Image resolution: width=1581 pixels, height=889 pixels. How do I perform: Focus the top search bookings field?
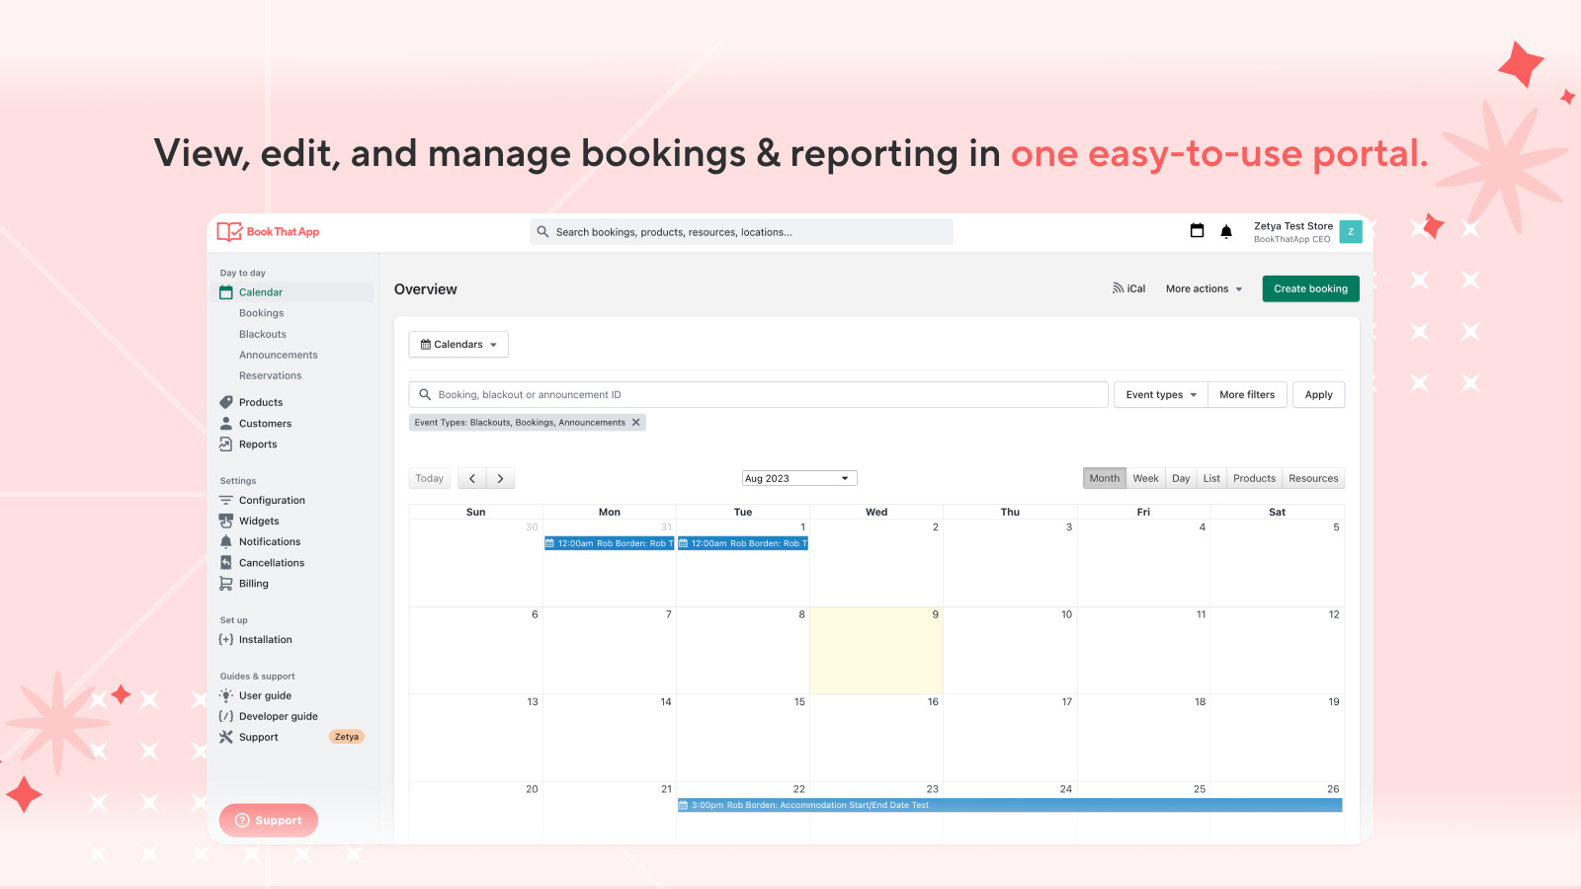point(741,232)
